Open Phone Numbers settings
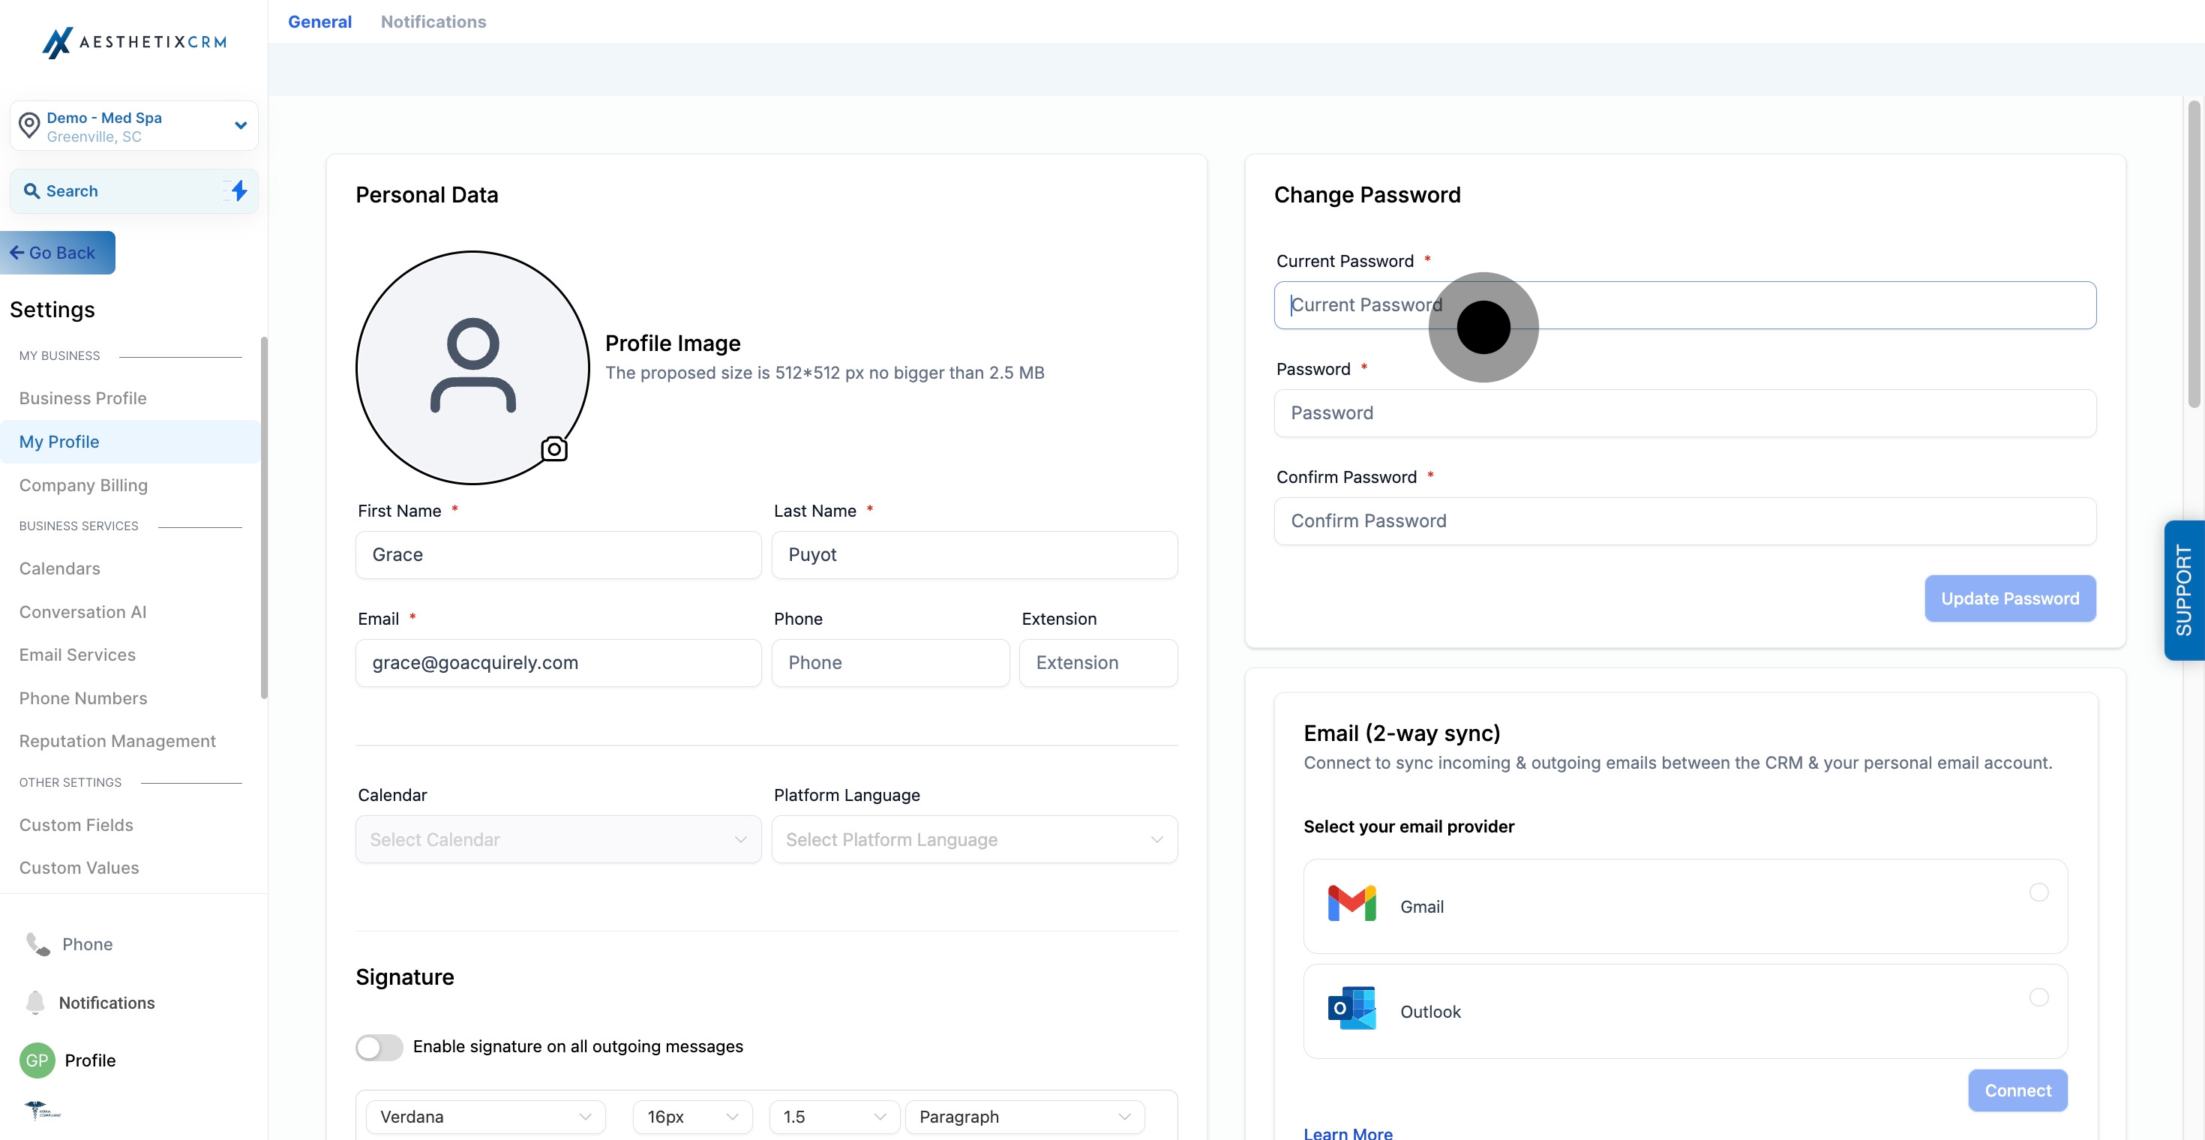Viewport: 2205px width, 1140px height. (x=83, y=698)
